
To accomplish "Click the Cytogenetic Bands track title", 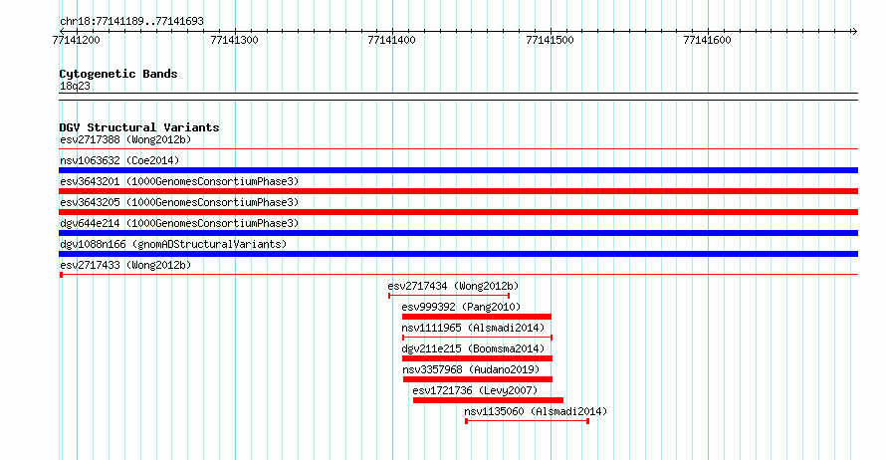I will tap(118, 74).
